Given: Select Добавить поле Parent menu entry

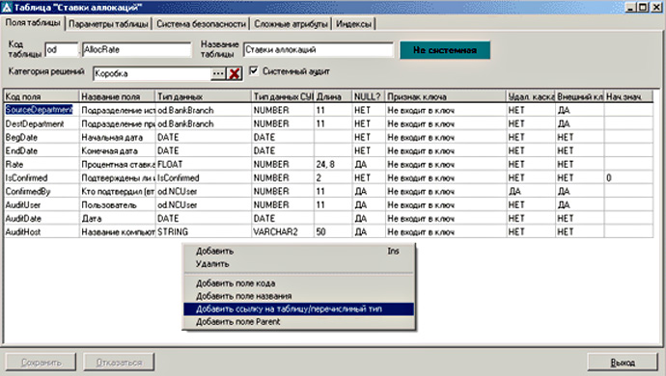Looking at the screenshot, I should pos(298,322).
